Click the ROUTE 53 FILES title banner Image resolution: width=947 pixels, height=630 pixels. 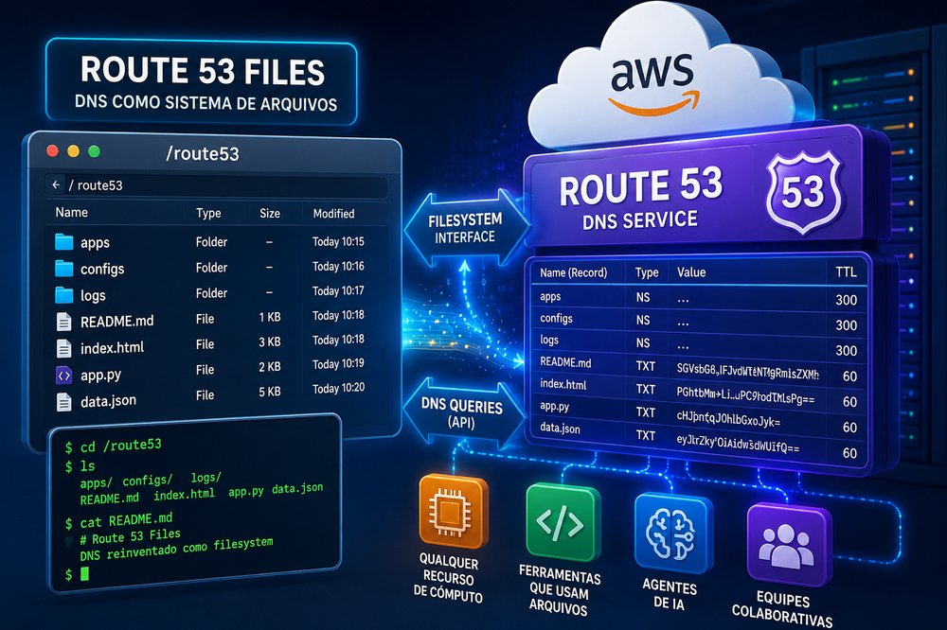coord(202,82)
